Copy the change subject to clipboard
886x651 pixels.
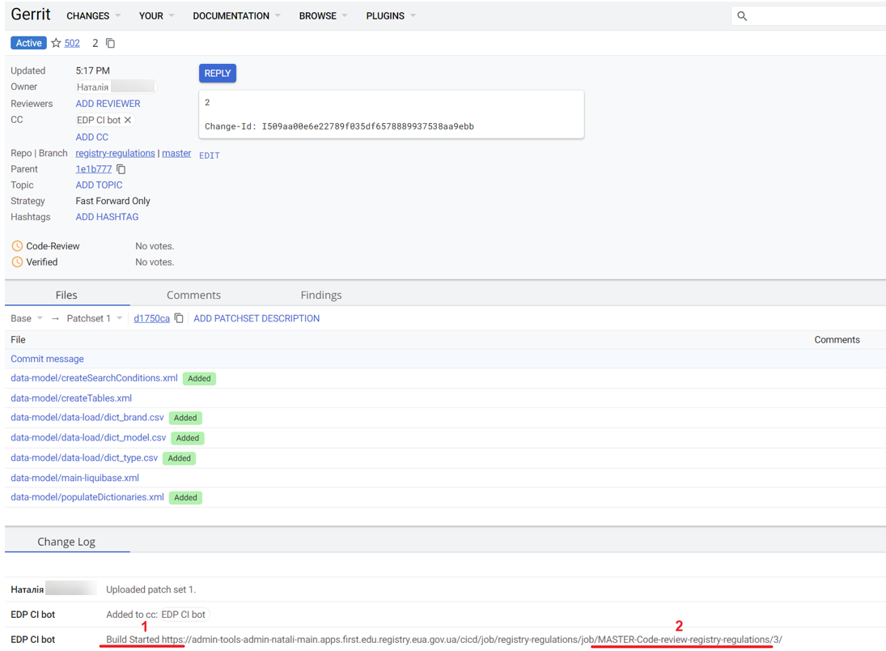tap(111, 43)
